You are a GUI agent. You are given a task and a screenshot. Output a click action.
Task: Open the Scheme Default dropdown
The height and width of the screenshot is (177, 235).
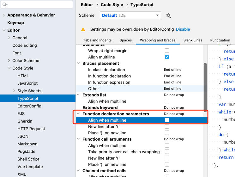tap(130, 15)
